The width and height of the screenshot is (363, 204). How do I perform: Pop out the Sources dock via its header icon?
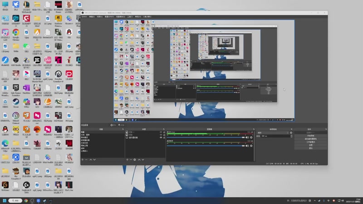164,129
